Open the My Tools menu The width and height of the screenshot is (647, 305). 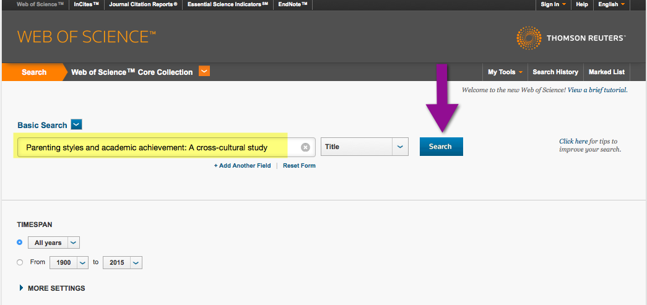click(x=505, y=72)
